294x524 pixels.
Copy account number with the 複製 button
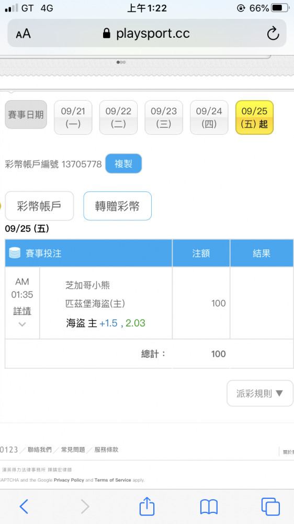click(123, 163)
